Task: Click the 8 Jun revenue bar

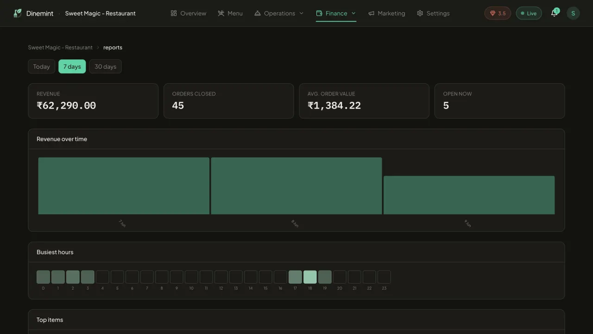Action: click(x=296, y=186)
